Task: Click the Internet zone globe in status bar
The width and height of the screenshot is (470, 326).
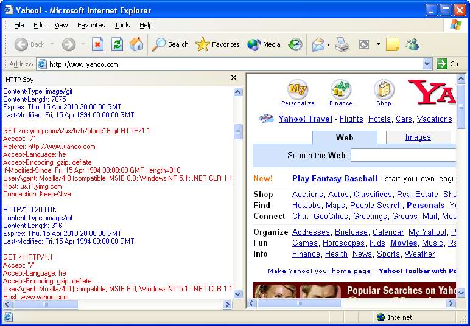Action: pyautogui.click(x=381, y=317)
